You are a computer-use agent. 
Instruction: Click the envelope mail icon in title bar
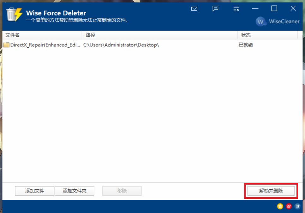coord(194,9)
